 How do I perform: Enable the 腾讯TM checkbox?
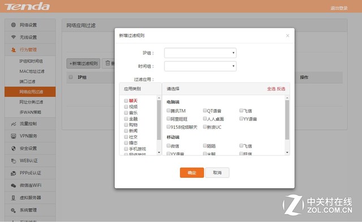(169, 110)
